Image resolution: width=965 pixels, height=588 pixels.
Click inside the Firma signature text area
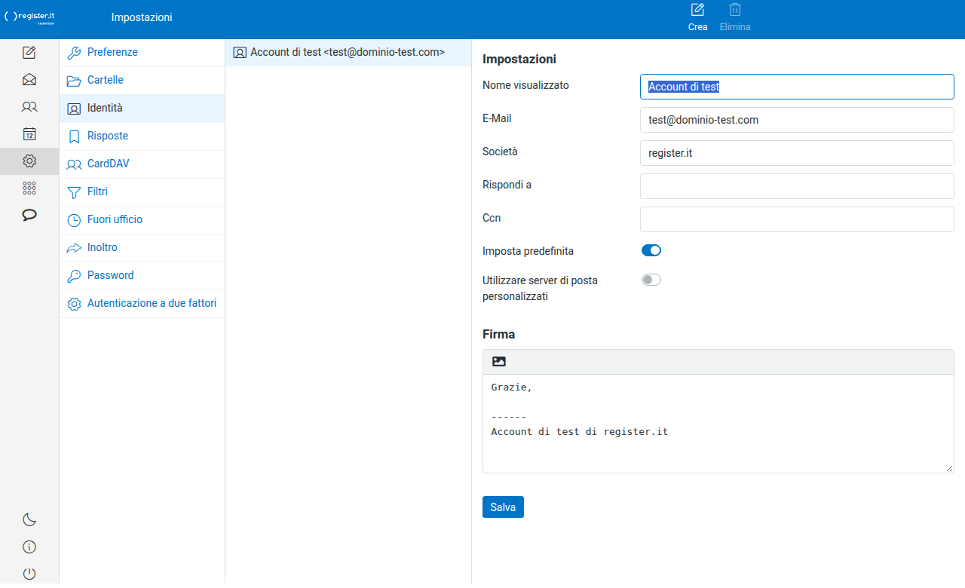718,424
